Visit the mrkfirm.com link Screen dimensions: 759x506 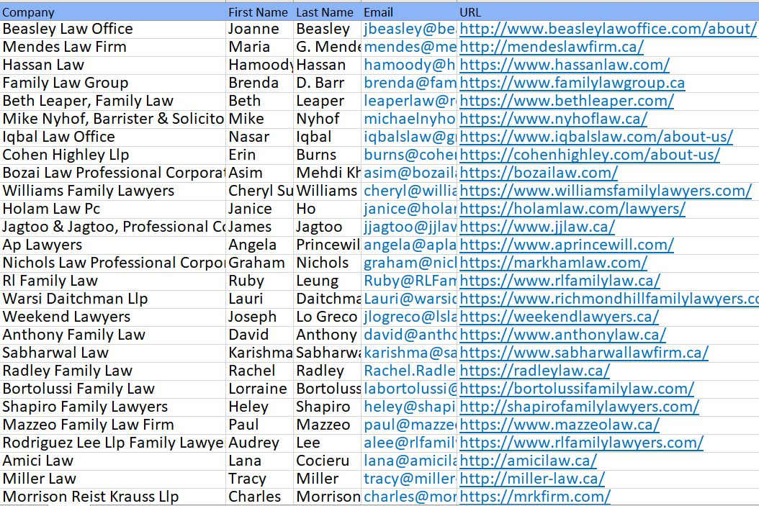click(535, 497)
